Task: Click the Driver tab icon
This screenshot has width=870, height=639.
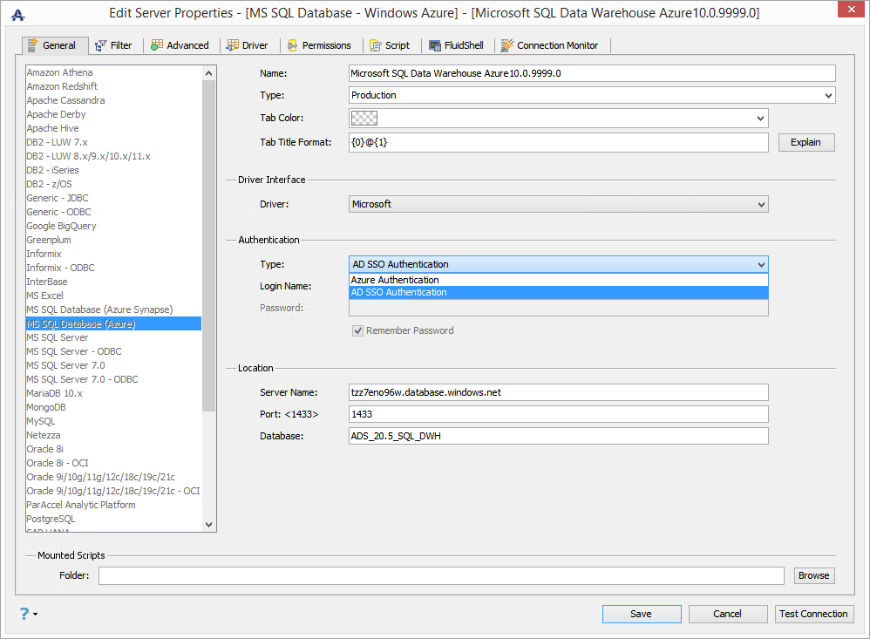Action: click(x=233, y=45)
